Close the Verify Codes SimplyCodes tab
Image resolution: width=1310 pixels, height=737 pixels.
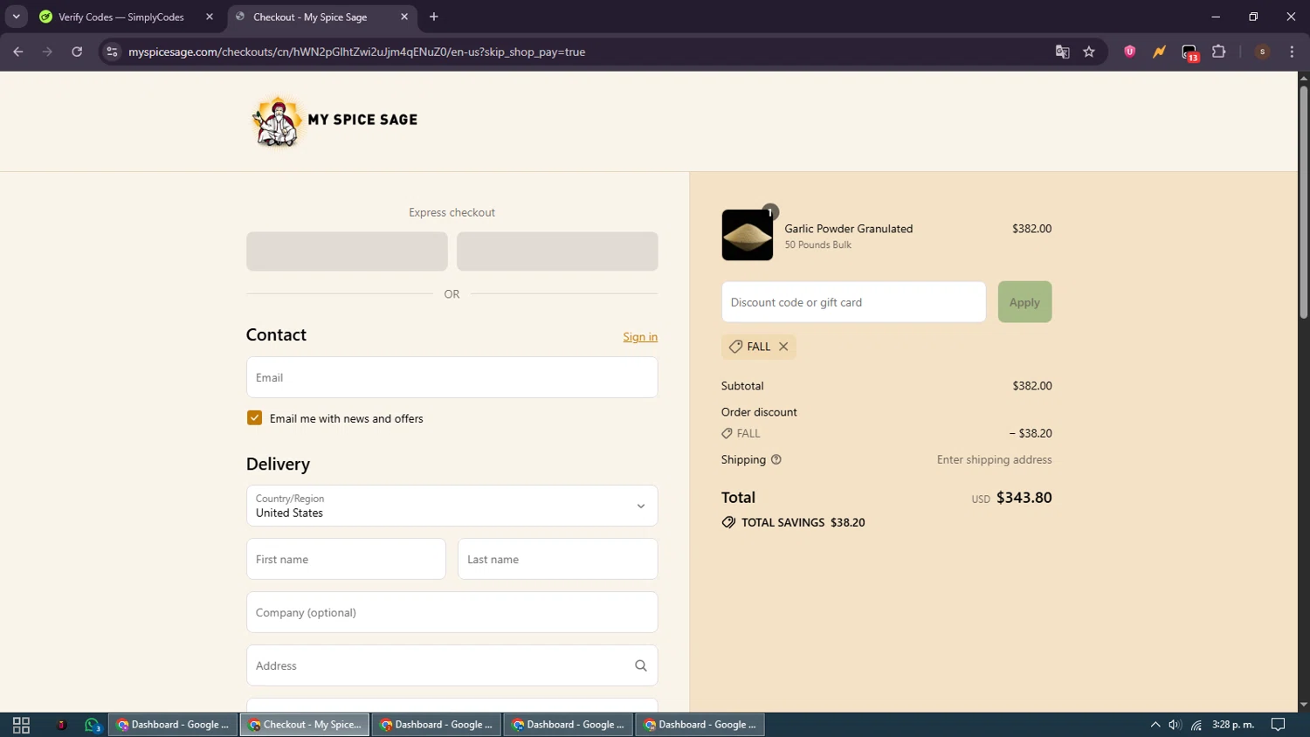point(210,17)
